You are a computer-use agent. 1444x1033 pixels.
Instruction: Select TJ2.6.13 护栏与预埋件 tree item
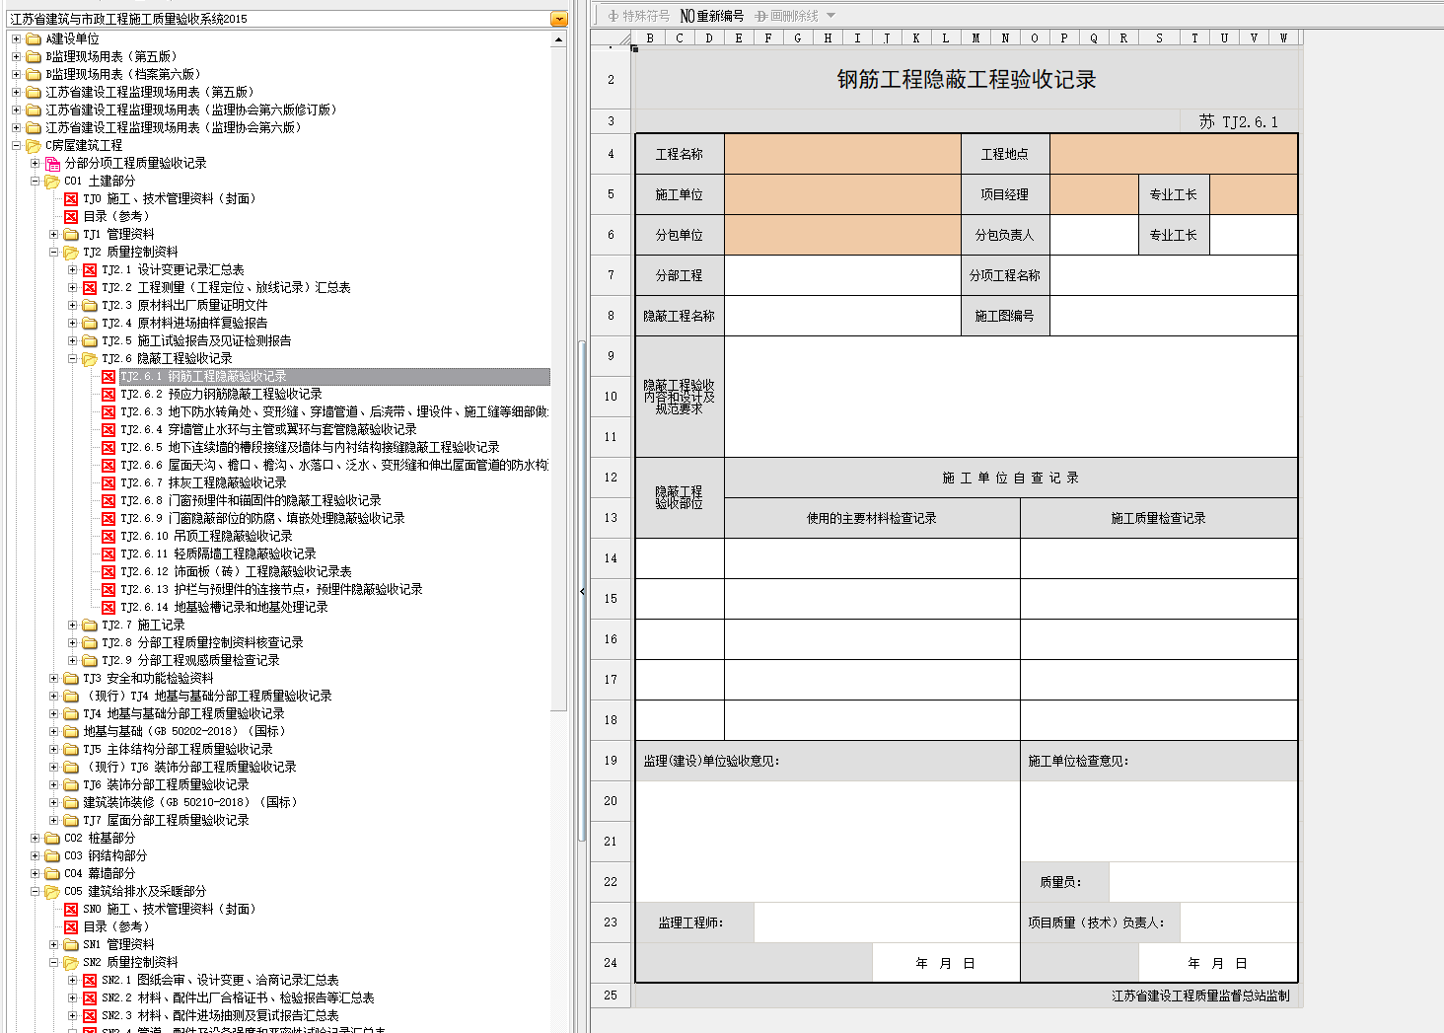coord(271,590)
